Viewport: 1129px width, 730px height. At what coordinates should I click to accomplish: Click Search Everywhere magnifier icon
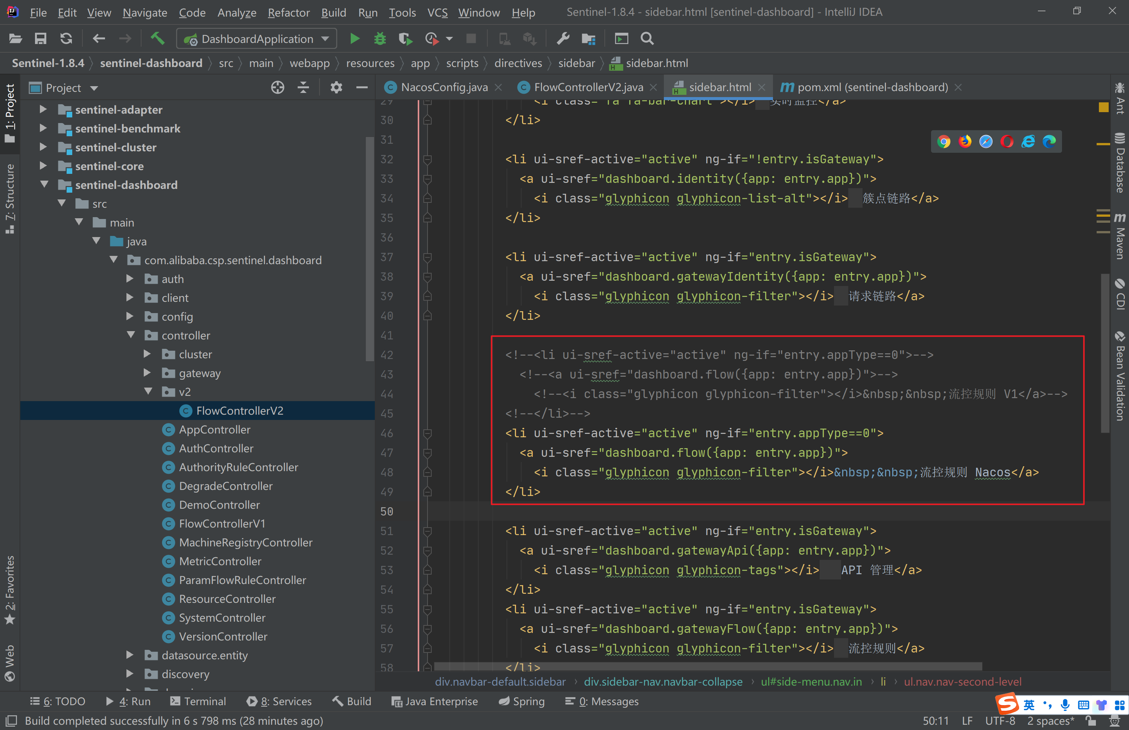(647, 38)
